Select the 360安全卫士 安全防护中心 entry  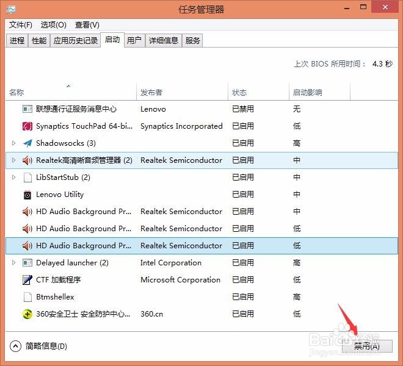(x=83, y=314)
